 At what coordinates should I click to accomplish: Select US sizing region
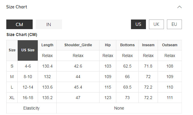(x=138, y=24)
